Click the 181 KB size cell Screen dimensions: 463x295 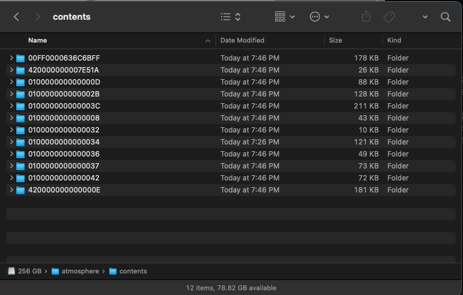click(366, 190)
